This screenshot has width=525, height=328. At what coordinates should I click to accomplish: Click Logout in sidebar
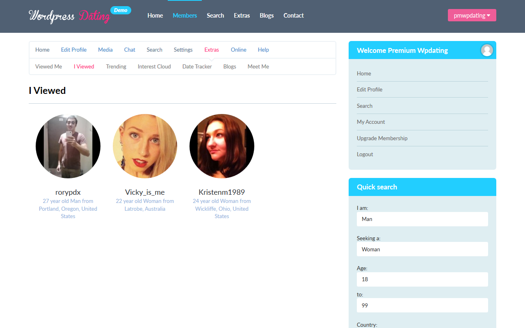[365, 154]
